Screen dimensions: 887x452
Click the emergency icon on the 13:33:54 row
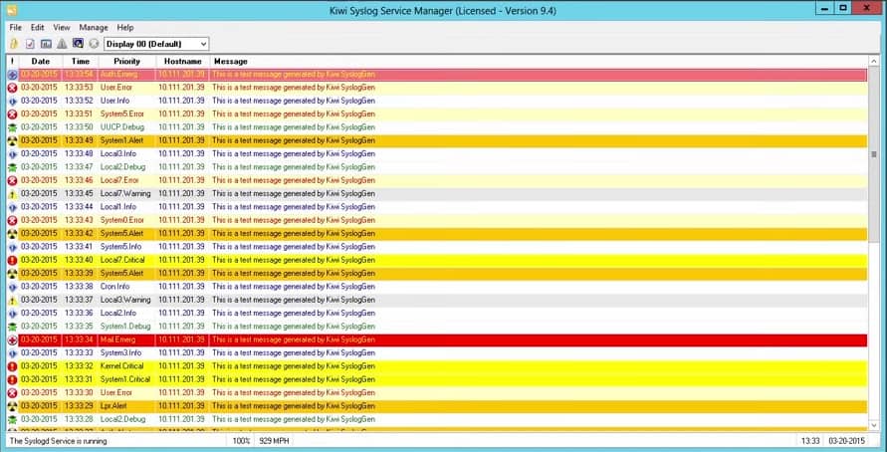[13, 75]
